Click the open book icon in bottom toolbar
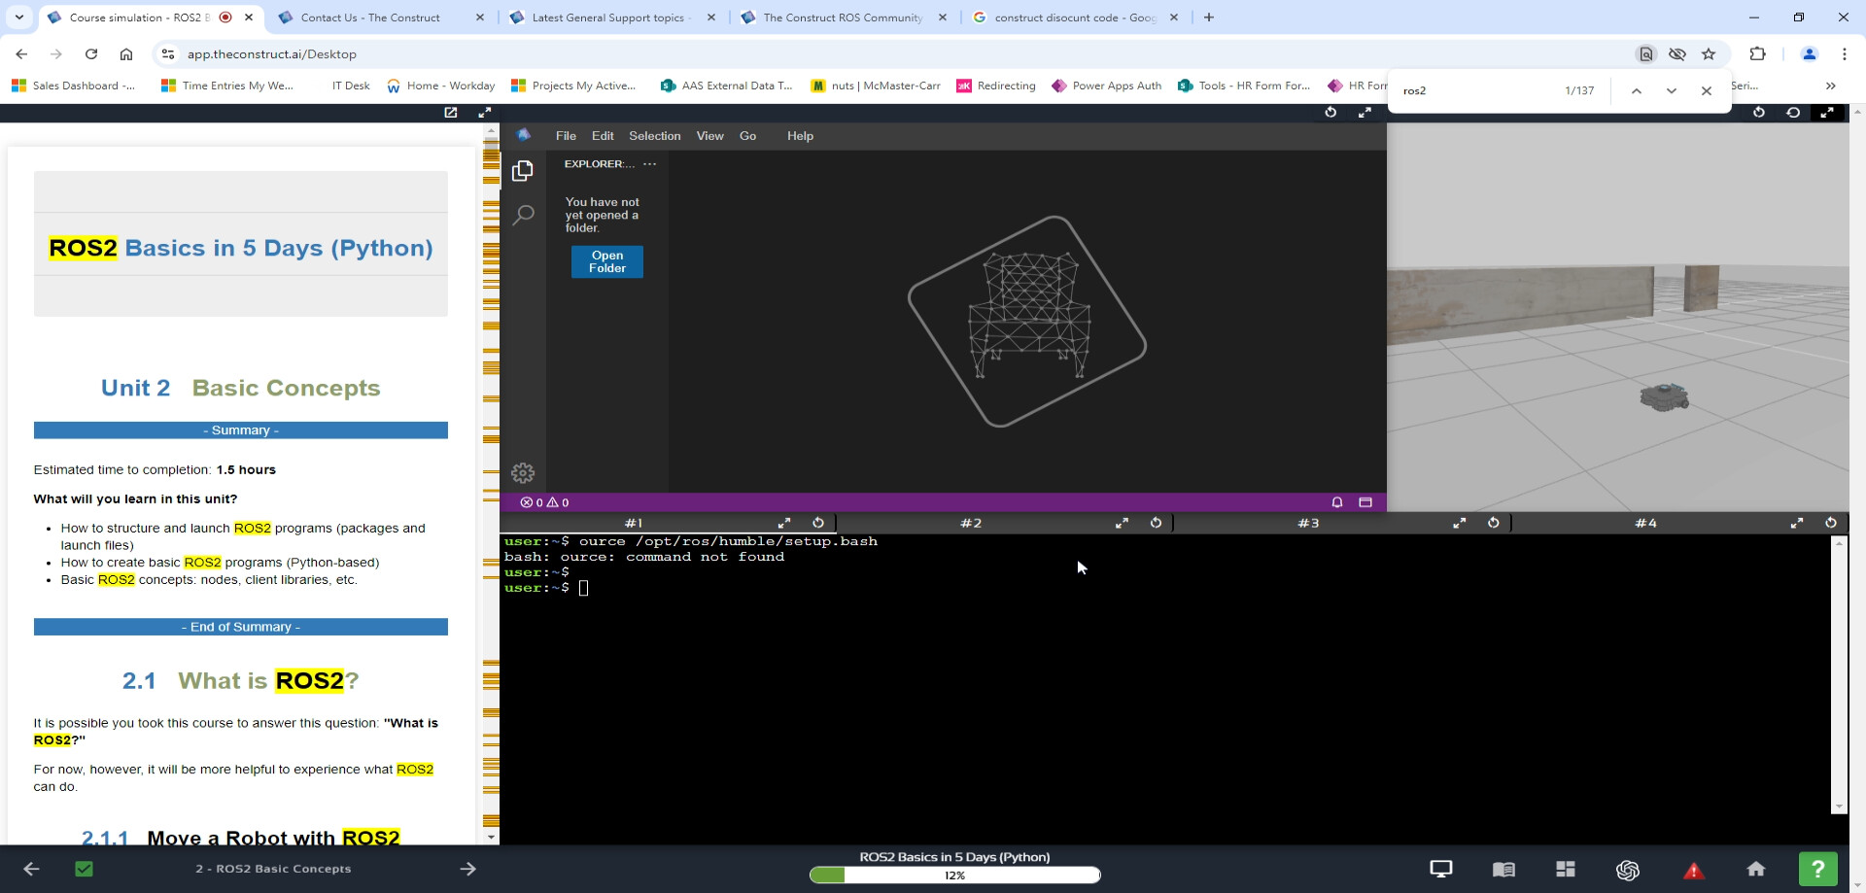 pyautogui.click(x=1503, y=869)
